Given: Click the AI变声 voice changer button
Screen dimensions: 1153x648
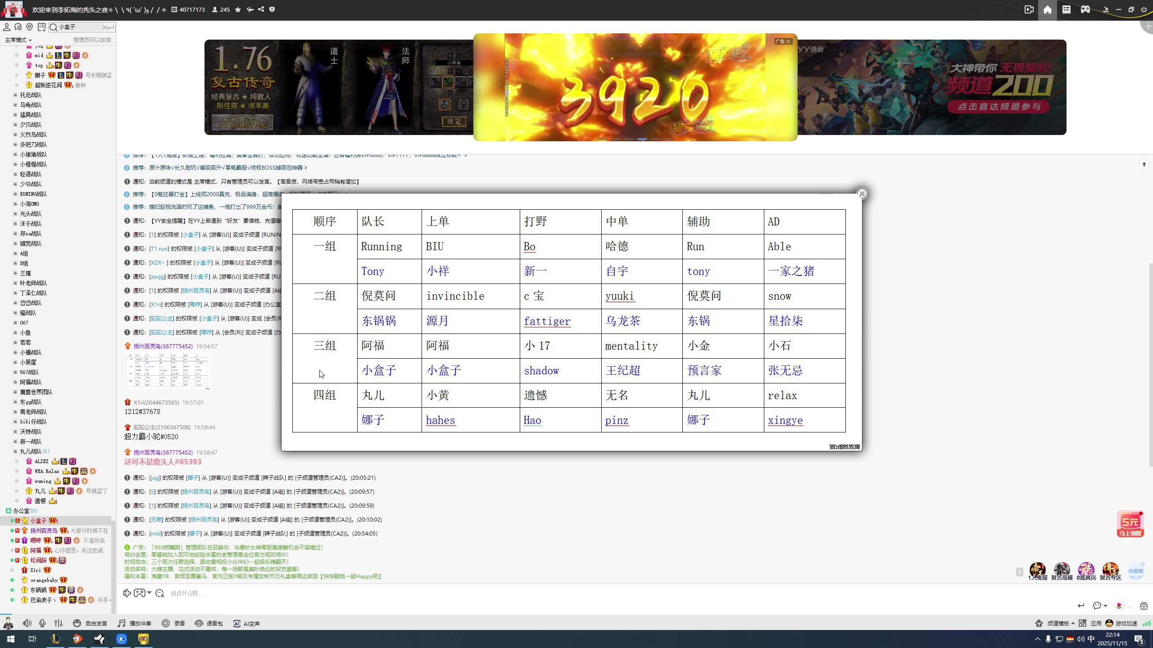Looking at the screenshot, I should 246,623.
